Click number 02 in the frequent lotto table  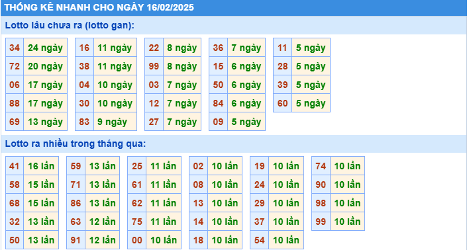[198, 166]
